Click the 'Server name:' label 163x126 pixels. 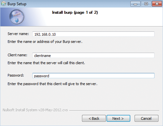(x=18, y=34)
